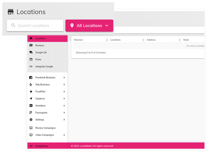
Task: Click the Integrate Google link icon
Action: click(x=31, y=66)
